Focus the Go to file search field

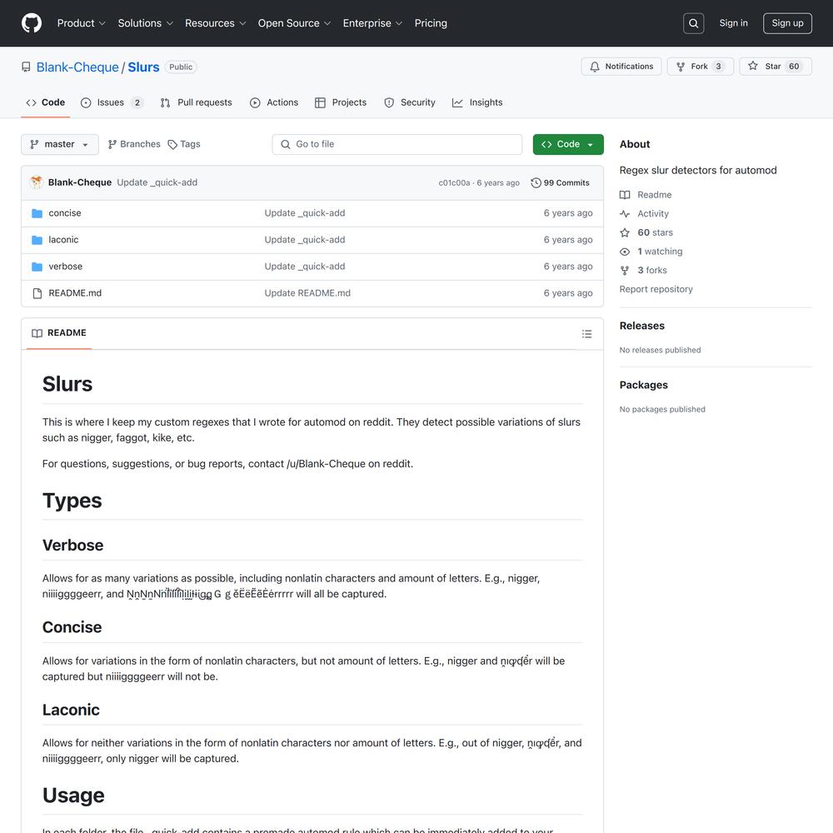point(397,144)
